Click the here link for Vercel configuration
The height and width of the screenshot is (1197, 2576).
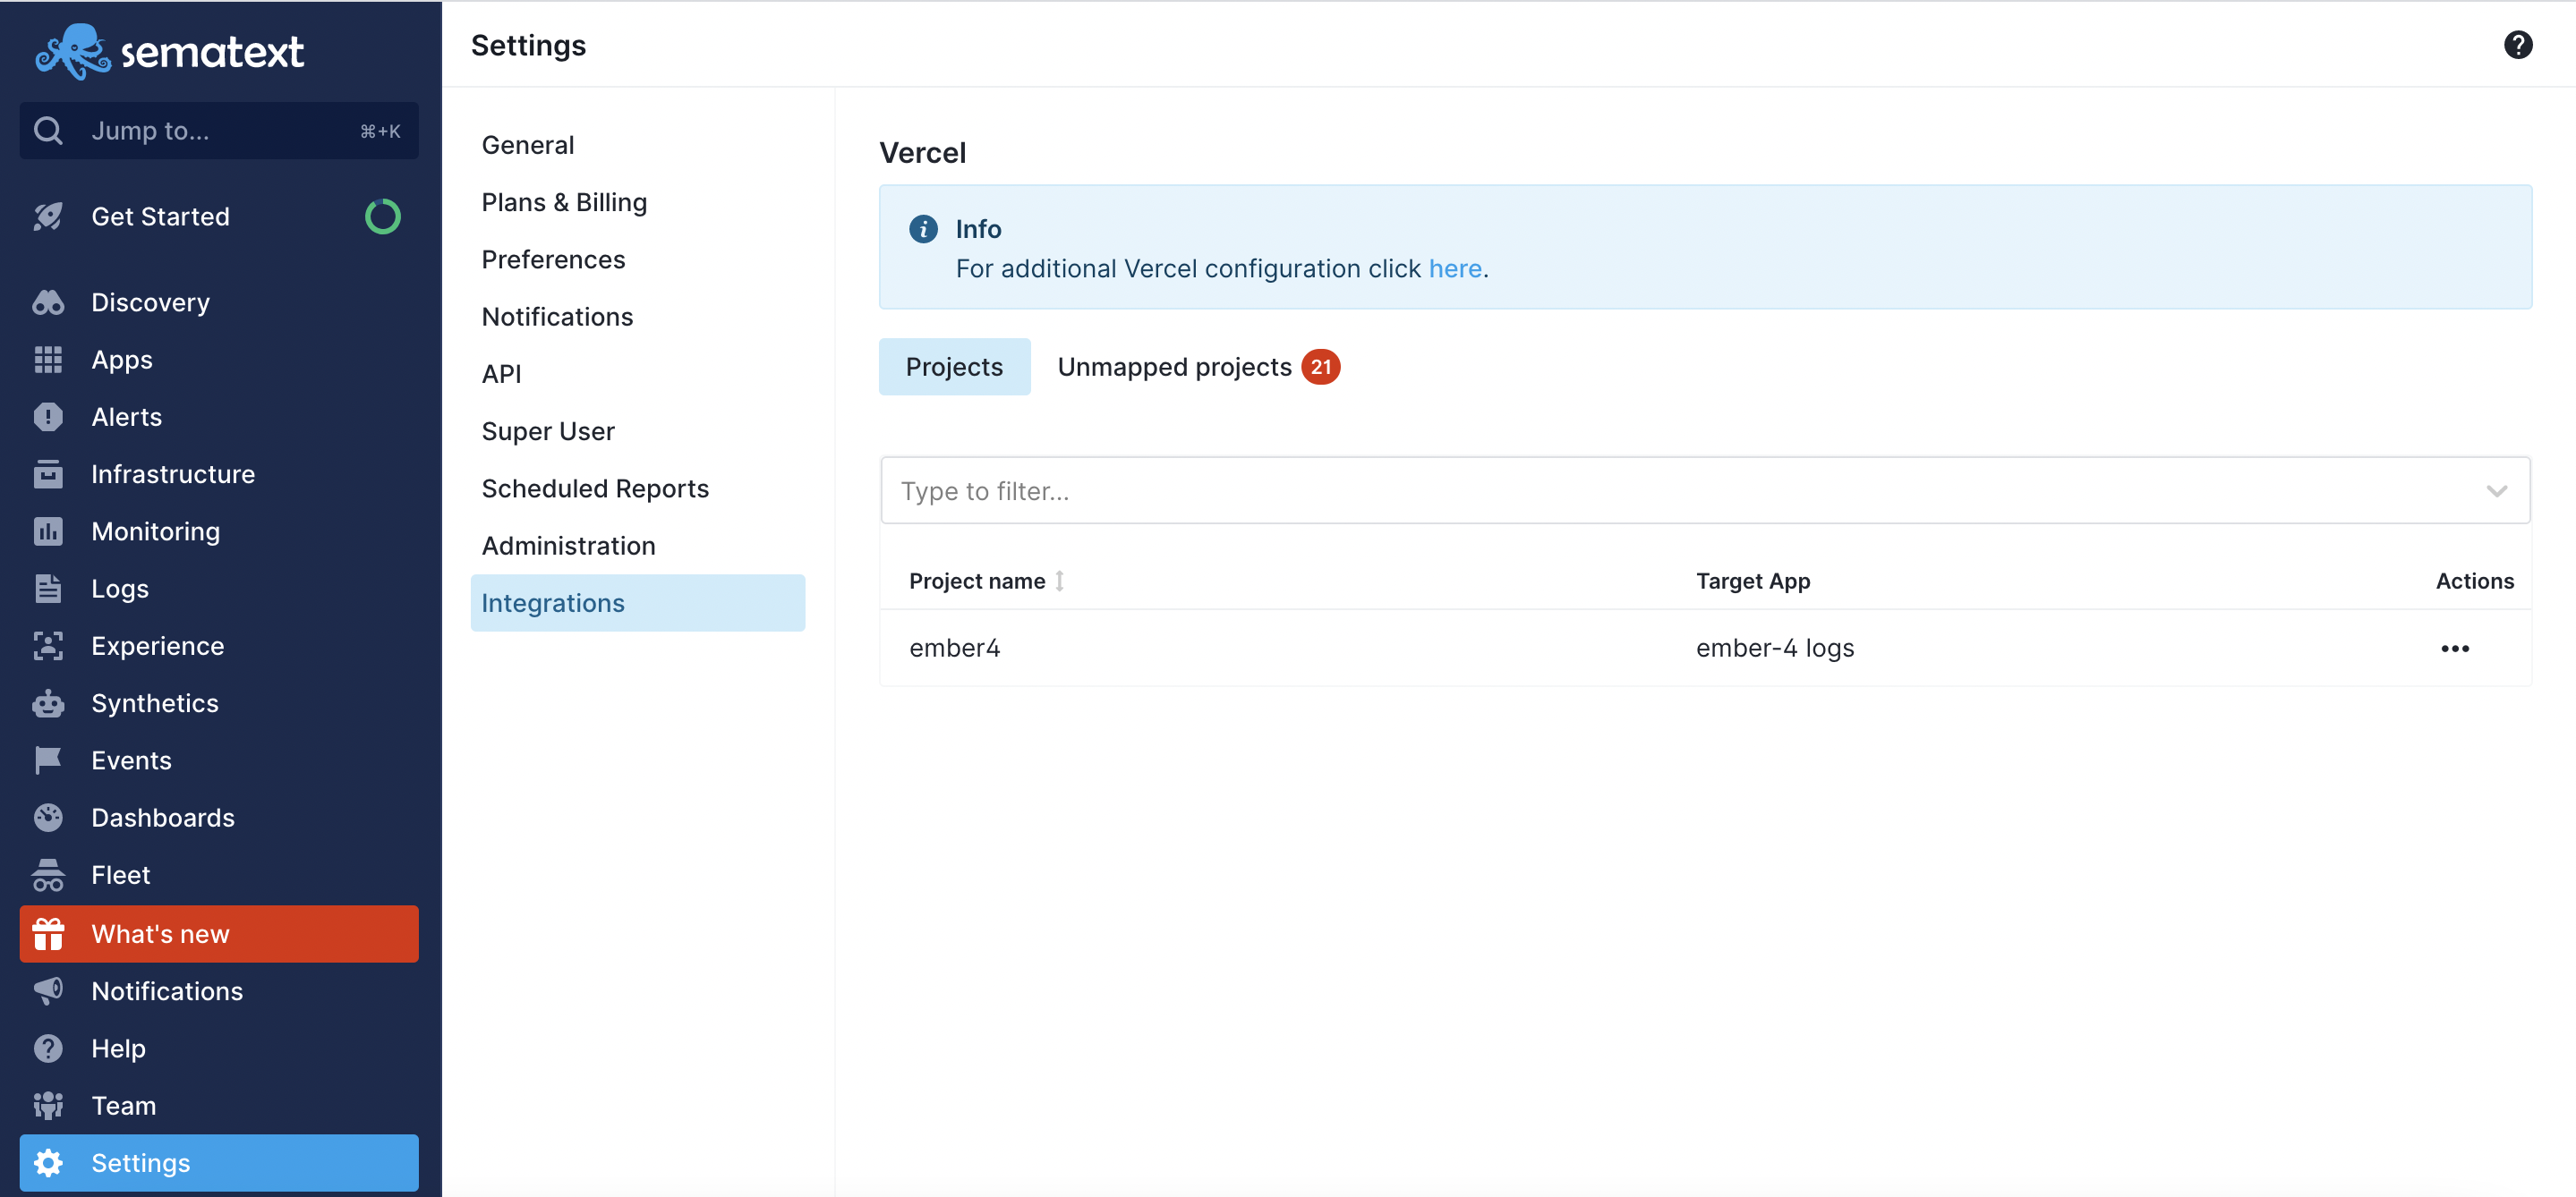(x=1455, y=267)
